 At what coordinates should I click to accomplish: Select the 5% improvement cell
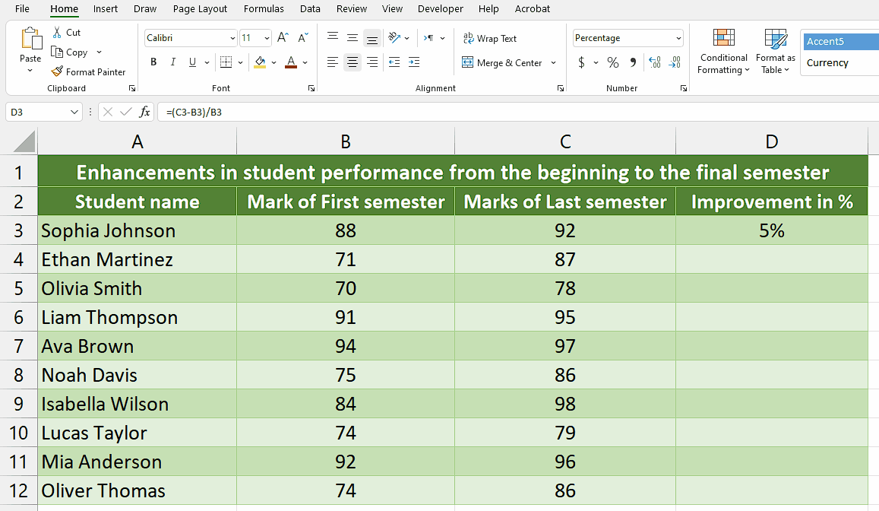tap(771, 230)
